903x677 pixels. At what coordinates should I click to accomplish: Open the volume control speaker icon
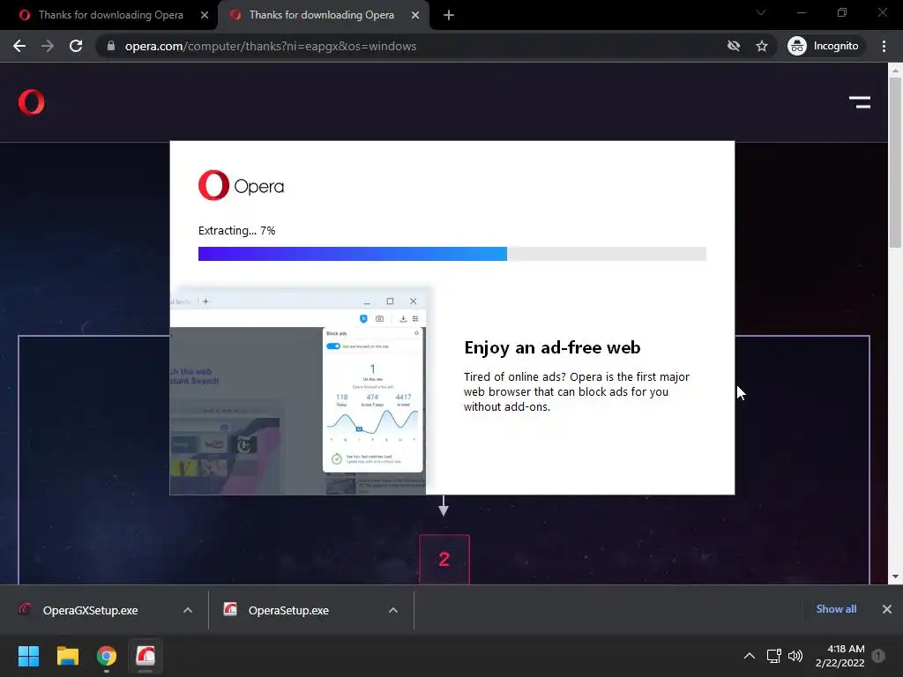click(x=795, y=656)
